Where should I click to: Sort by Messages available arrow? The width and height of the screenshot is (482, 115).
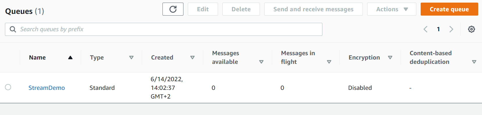pos(261,62)
